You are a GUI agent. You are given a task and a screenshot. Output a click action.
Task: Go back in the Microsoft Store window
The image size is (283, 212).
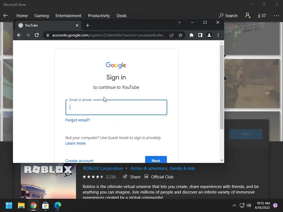coord(6,15)
